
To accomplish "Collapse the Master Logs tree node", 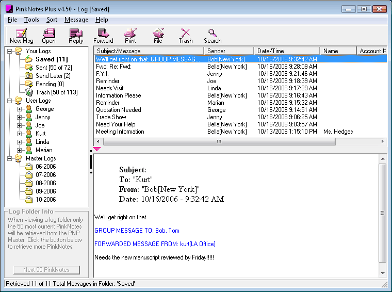I will [9, 158].
